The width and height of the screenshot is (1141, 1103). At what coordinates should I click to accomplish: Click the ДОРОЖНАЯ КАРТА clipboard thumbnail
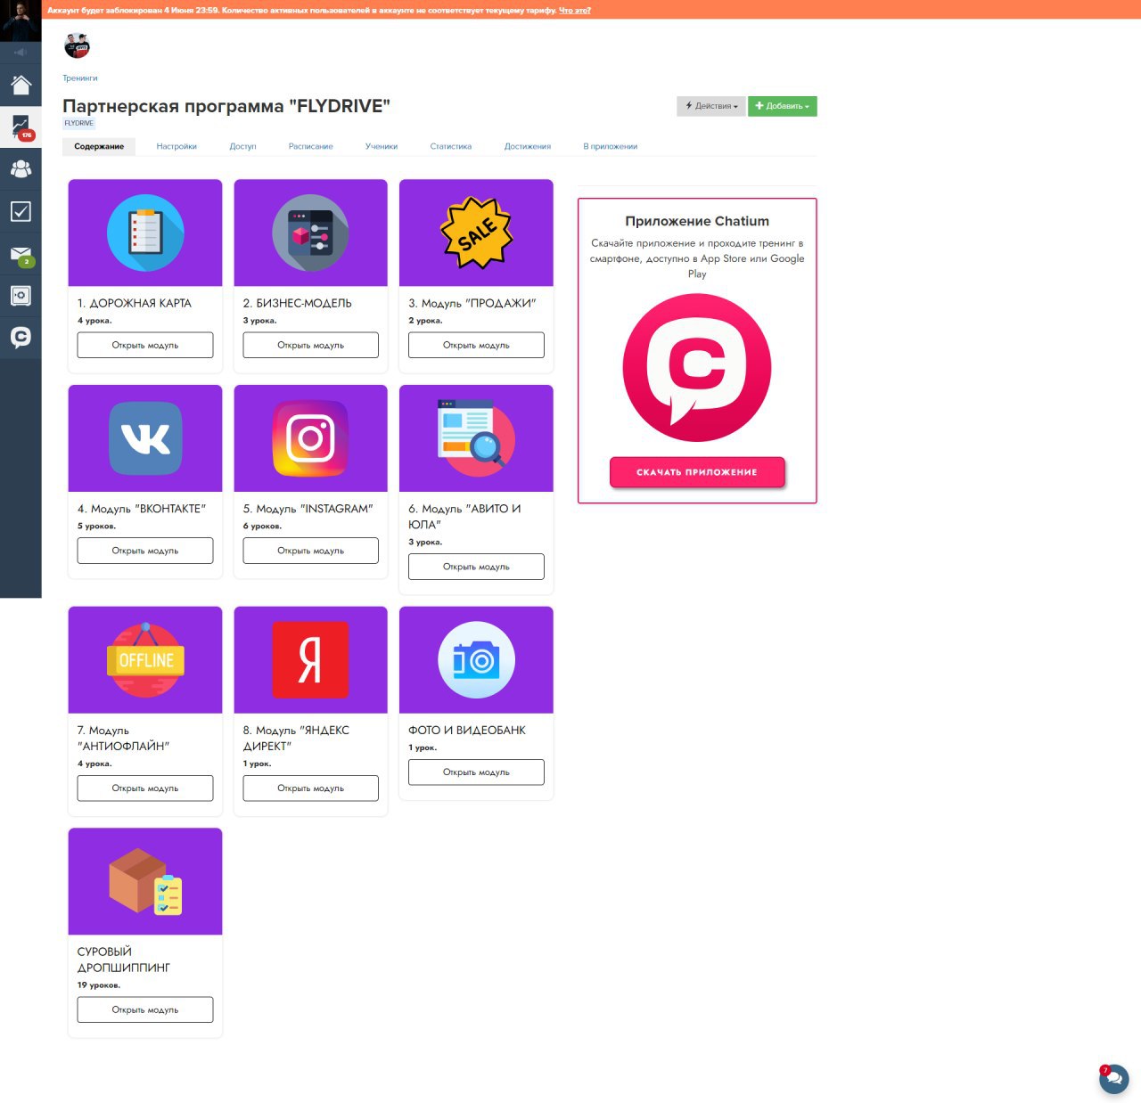(145, 233)
